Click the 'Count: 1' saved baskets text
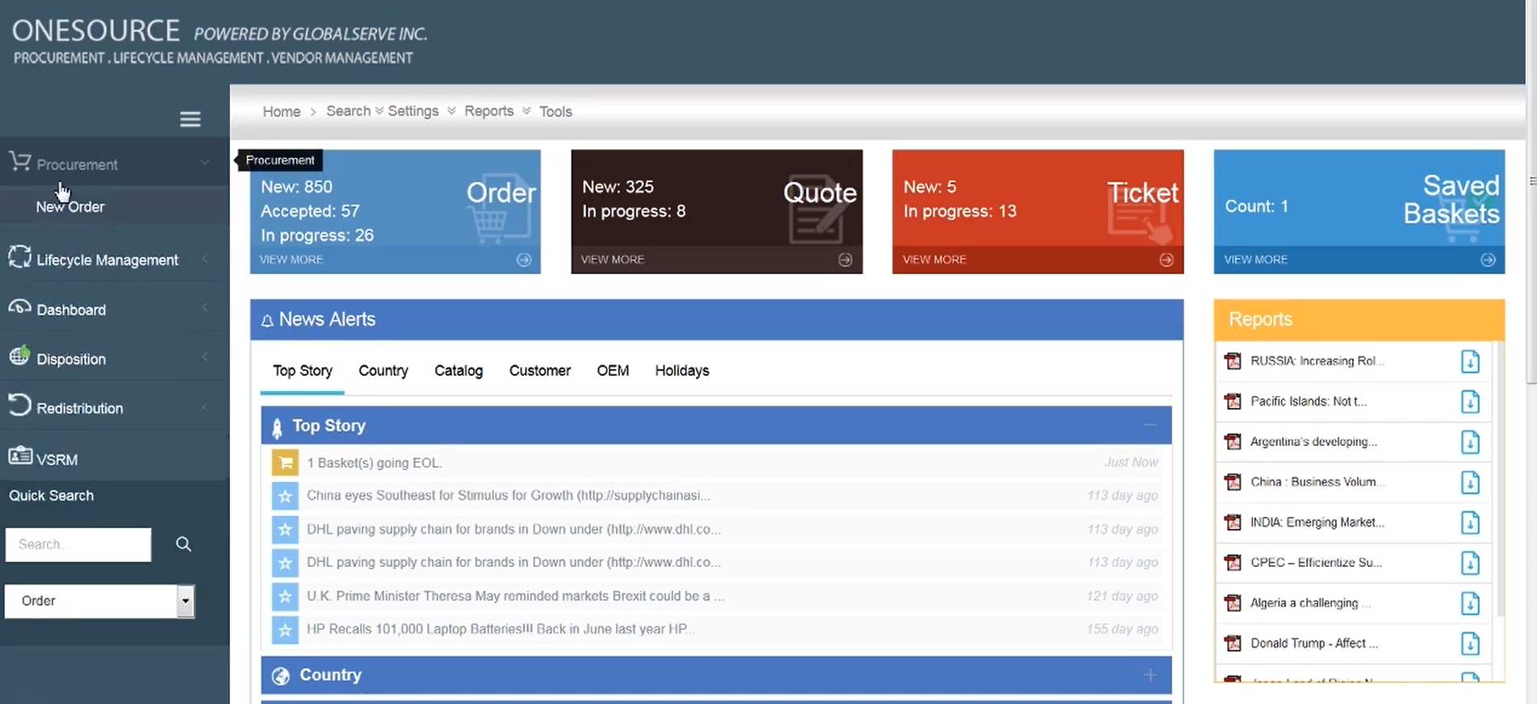 point(1256,206)
